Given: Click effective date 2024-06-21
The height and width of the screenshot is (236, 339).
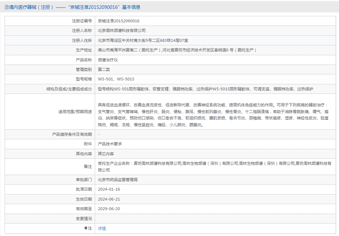Looking at the screenshot, I should tap(109, 199).
